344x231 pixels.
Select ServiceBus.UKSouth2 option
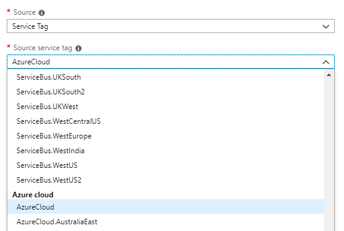pos(166,92)
